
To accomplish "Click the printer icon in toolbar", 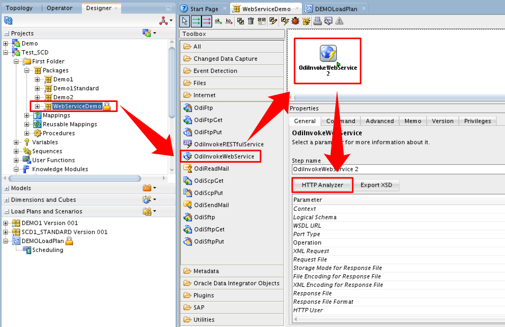I will 318,21.
